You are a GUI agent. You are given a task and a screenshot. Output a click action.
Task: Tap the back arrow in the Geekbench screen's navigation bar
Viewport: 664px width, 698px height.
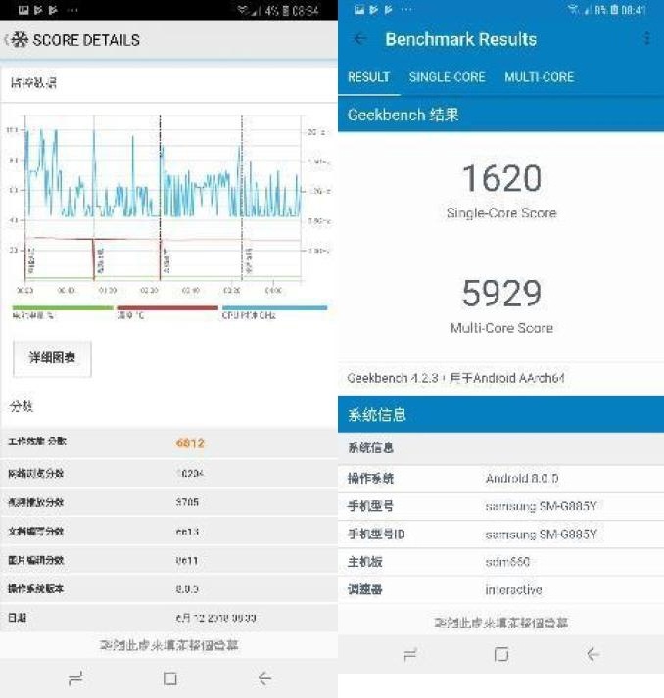click(593, 654)
